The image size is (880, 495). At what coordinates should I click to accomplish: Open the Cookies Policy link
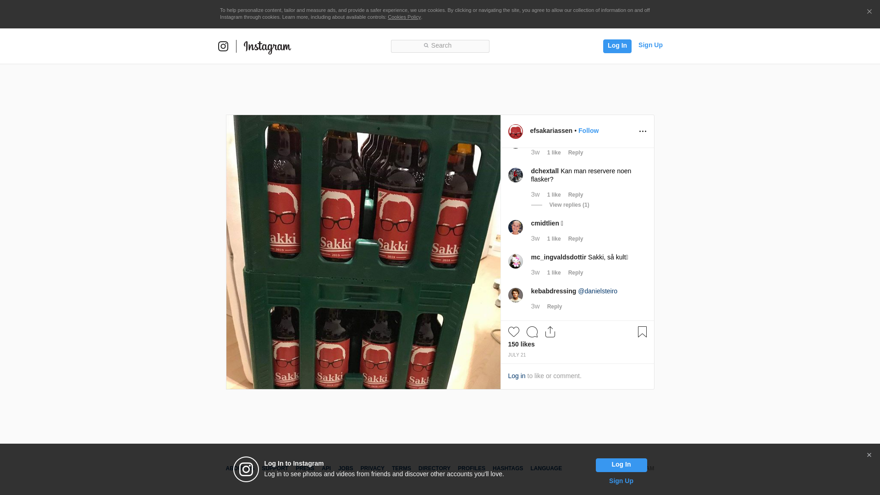[404, 17]
